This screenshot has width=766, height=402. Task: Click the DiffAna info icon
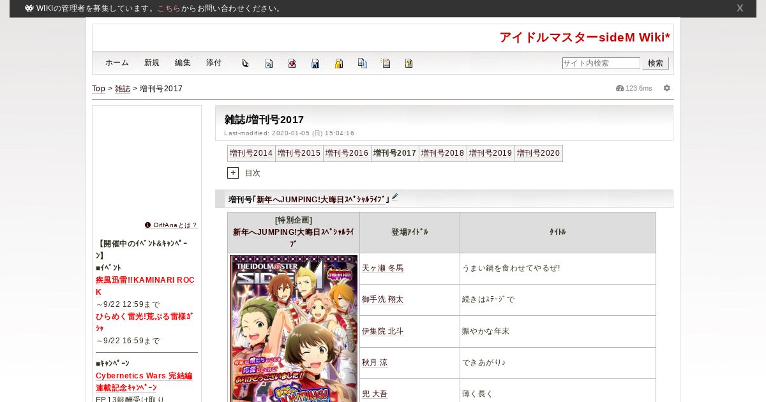pos(147,225)
